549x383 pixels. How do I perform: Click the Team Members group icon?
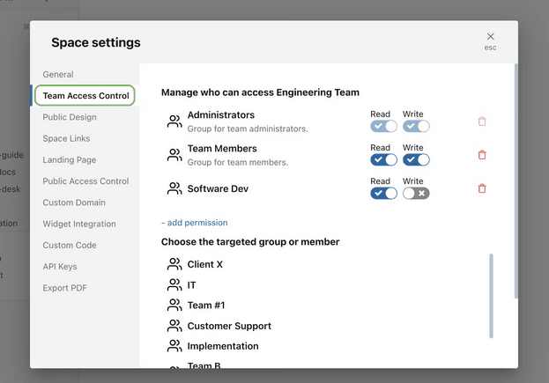[174, 155]
